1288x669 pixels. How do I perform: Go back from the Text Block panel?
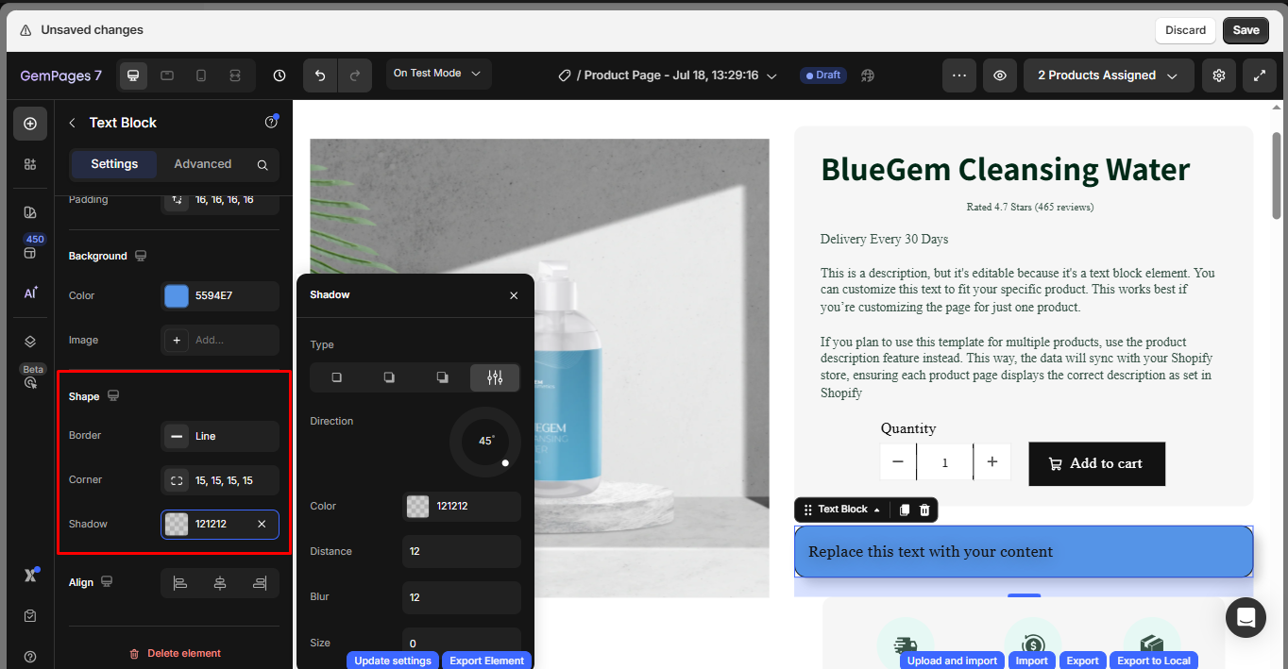pos(72,123)
